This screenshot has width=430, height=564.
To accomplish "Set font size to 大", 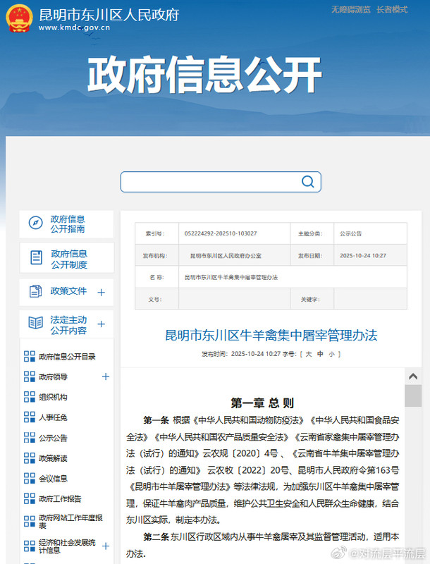I will click(x=309, y=354).
